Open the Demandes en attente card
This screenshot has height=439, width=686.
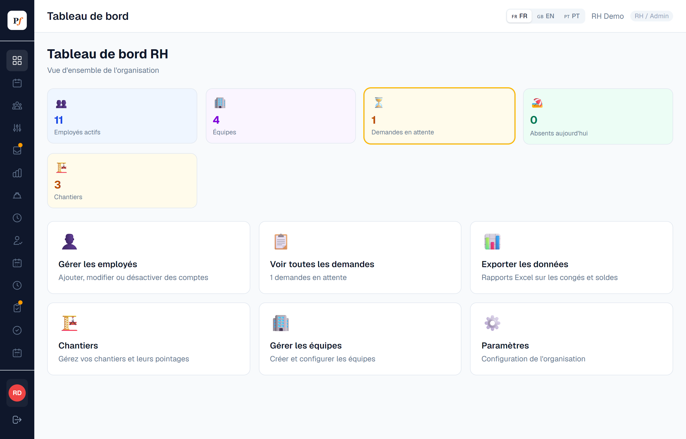[x=439, y=116]
